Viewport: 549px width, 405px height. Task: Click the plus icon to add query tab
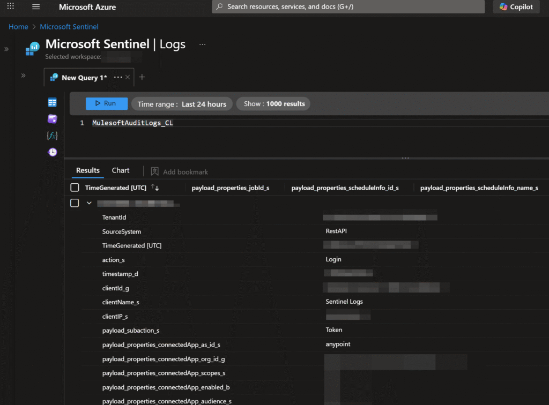coord(142,77)
